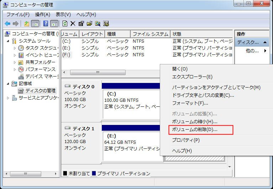273x189 pixels.
Task: Select パーティションをアクティブとしてマーク(M)
Action: coord(216,88)
